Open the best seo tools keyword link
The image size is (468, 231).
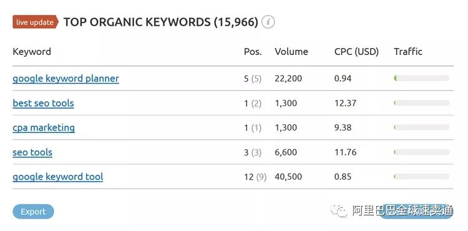coord(43,103)
